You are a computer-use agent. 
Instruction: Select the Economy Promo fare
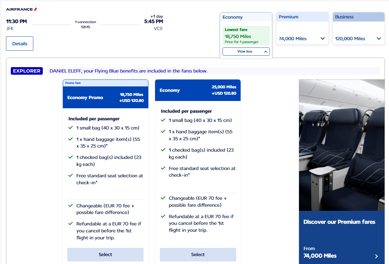[105, 255]
